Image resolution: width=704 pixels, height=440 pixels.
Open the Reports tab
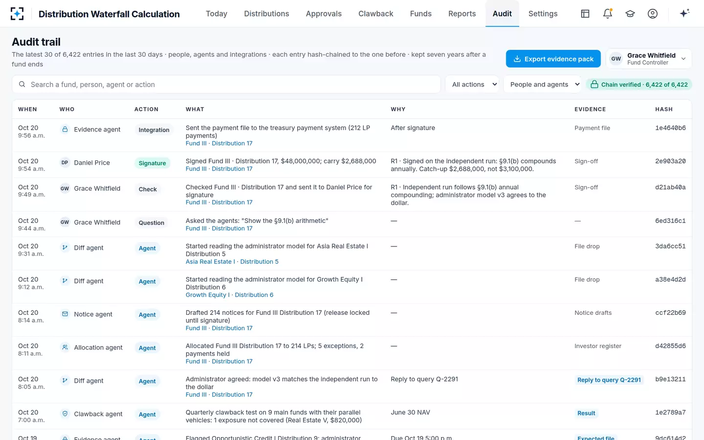[x=462, y=14]
